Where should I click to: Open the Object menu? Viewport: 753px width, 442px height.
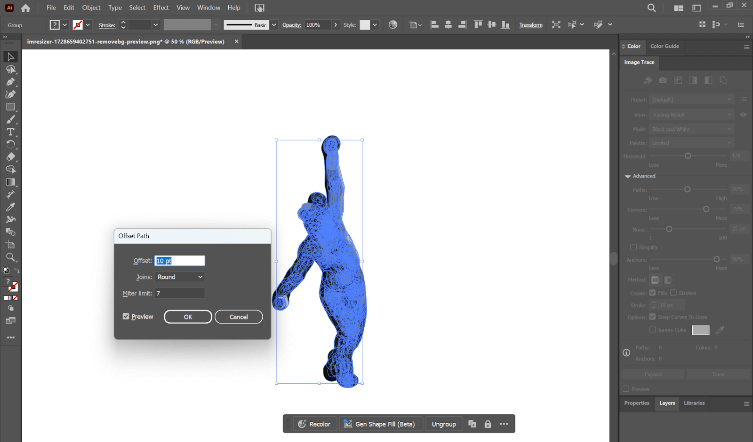pos(91,8)
